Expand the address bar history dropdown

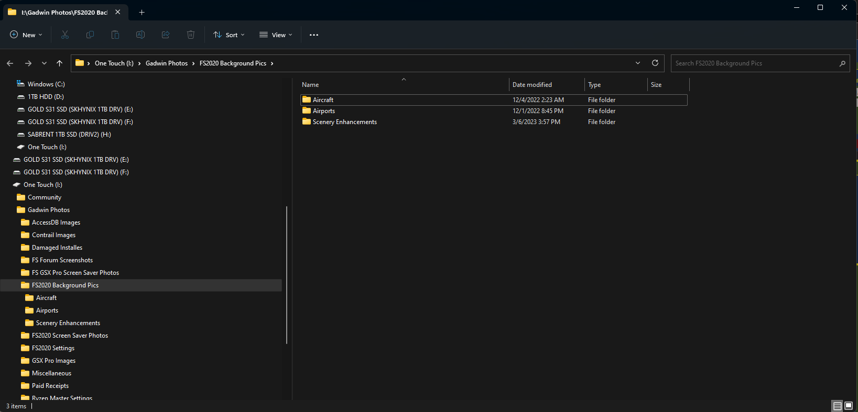638,63
